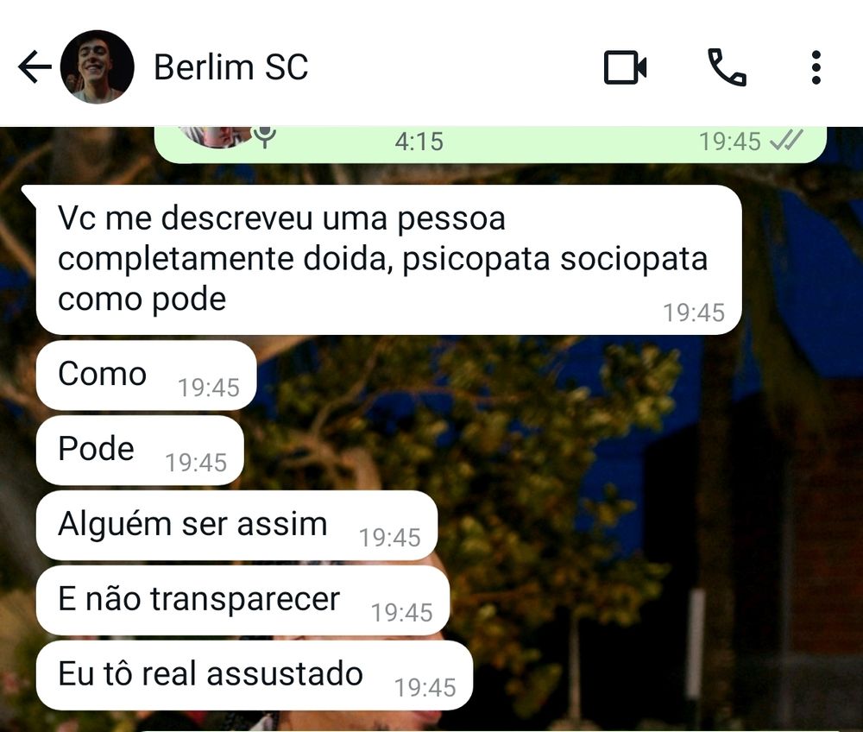Select the "Pode" message bubble
The height and width of the screenshot is (732, 863).
click(140, 451)
